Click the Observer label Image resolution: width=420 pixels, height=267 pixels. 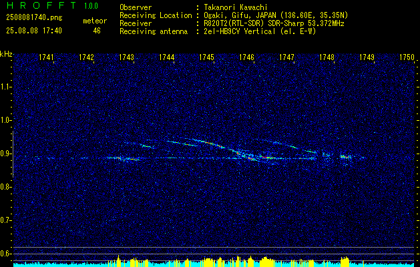[x=136, y=7]
